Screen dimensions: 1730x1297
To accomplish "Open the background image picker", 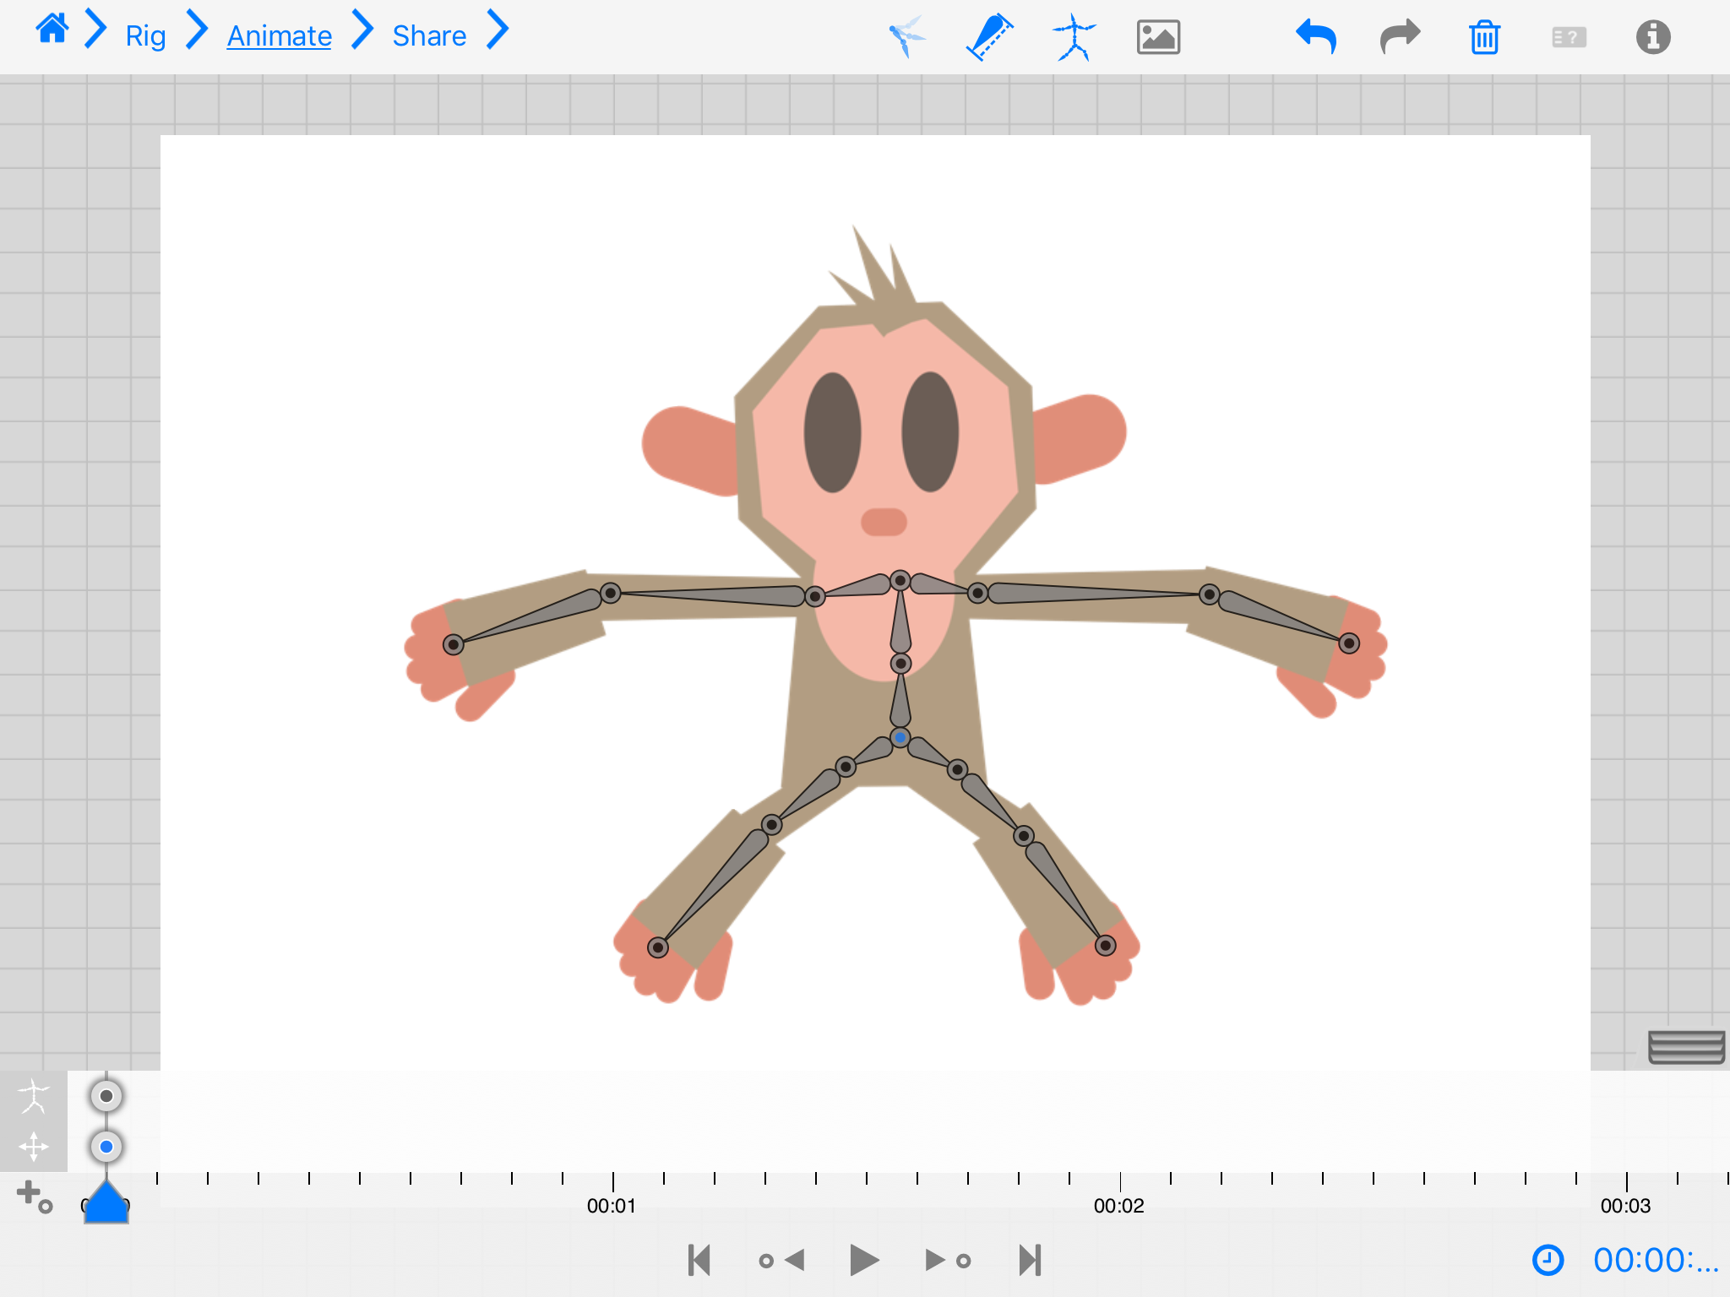I will (1158, 37).
